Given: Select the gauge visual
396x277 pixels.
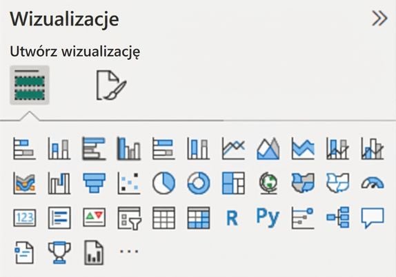Looking at the screenshot, I should click(x=373, y=183).
